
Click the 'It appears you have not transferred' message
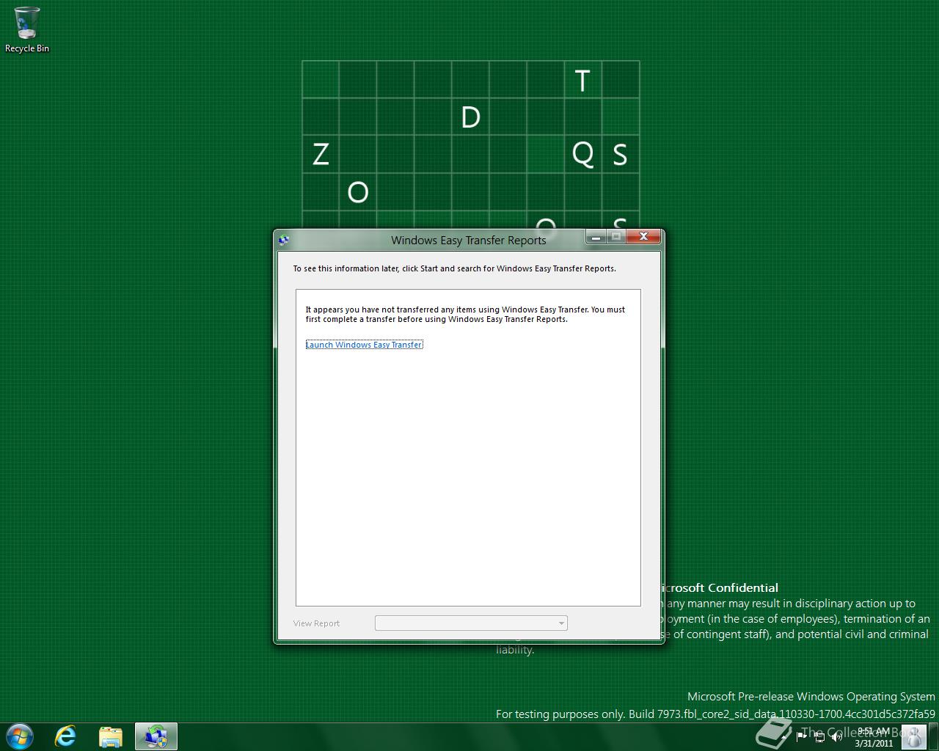point(465,315)
